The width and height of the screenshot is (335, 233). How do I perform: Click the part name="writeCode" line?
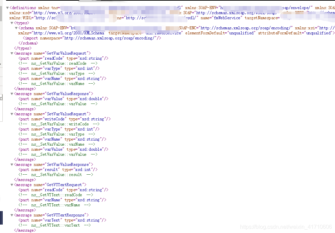[65, 119]
